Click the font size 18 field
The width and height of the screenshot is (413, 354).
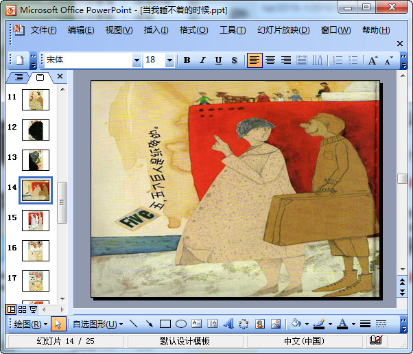154,60
